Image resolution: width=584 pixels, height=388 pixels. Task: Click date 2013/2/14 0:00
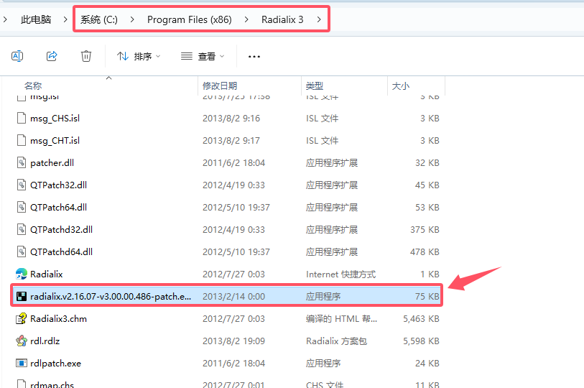pyautogui.click(x=233, y=296)
